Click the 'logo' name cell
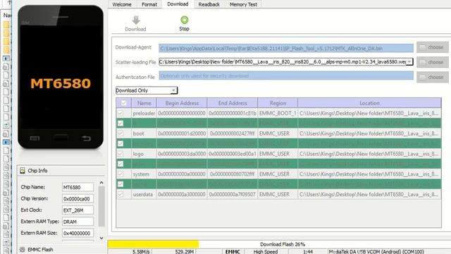 click(144, 154)
